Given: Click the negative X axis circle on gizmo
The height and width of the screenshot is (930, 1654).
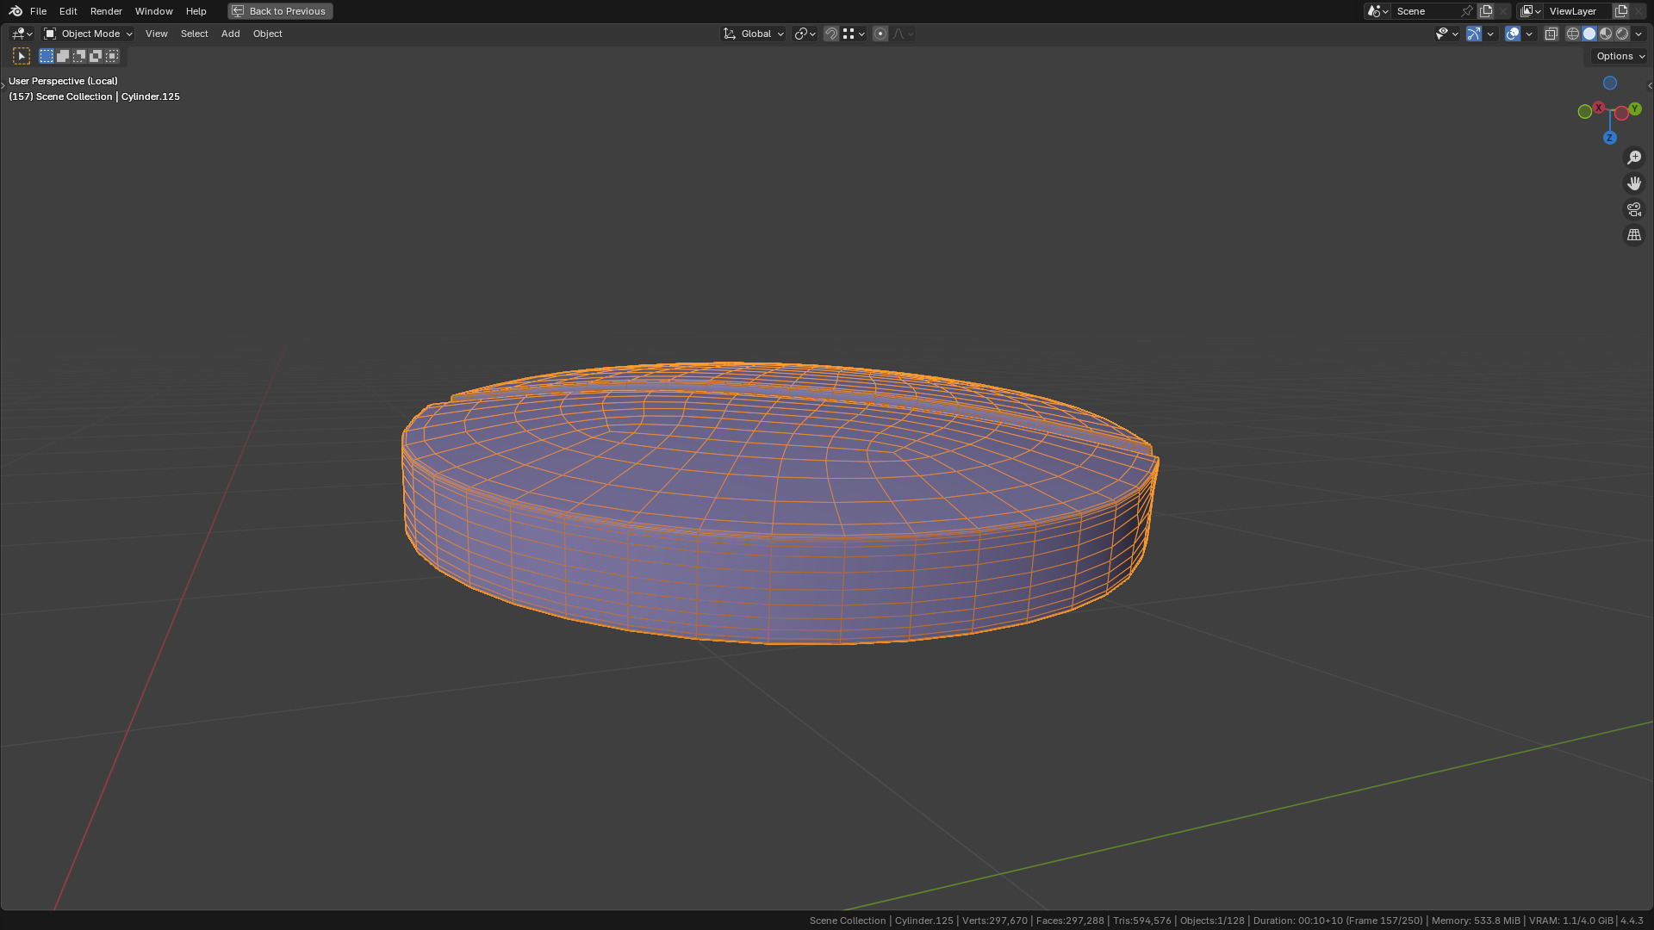Looking at the screenshot, I should (1622, 113).
